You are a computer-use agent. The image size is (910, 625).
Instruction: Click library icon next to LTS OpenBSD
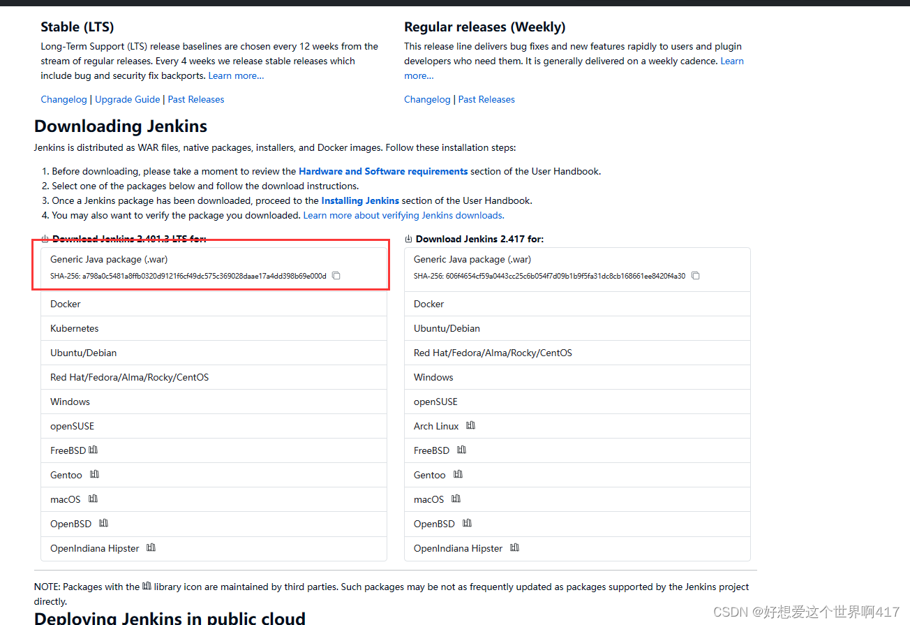point(103,523)
